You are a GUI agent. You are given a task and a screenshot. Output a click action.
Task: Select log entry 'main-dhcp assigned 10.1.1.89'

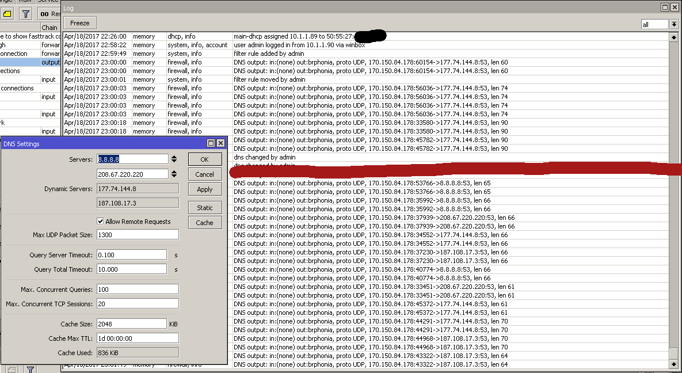(366, 37)
